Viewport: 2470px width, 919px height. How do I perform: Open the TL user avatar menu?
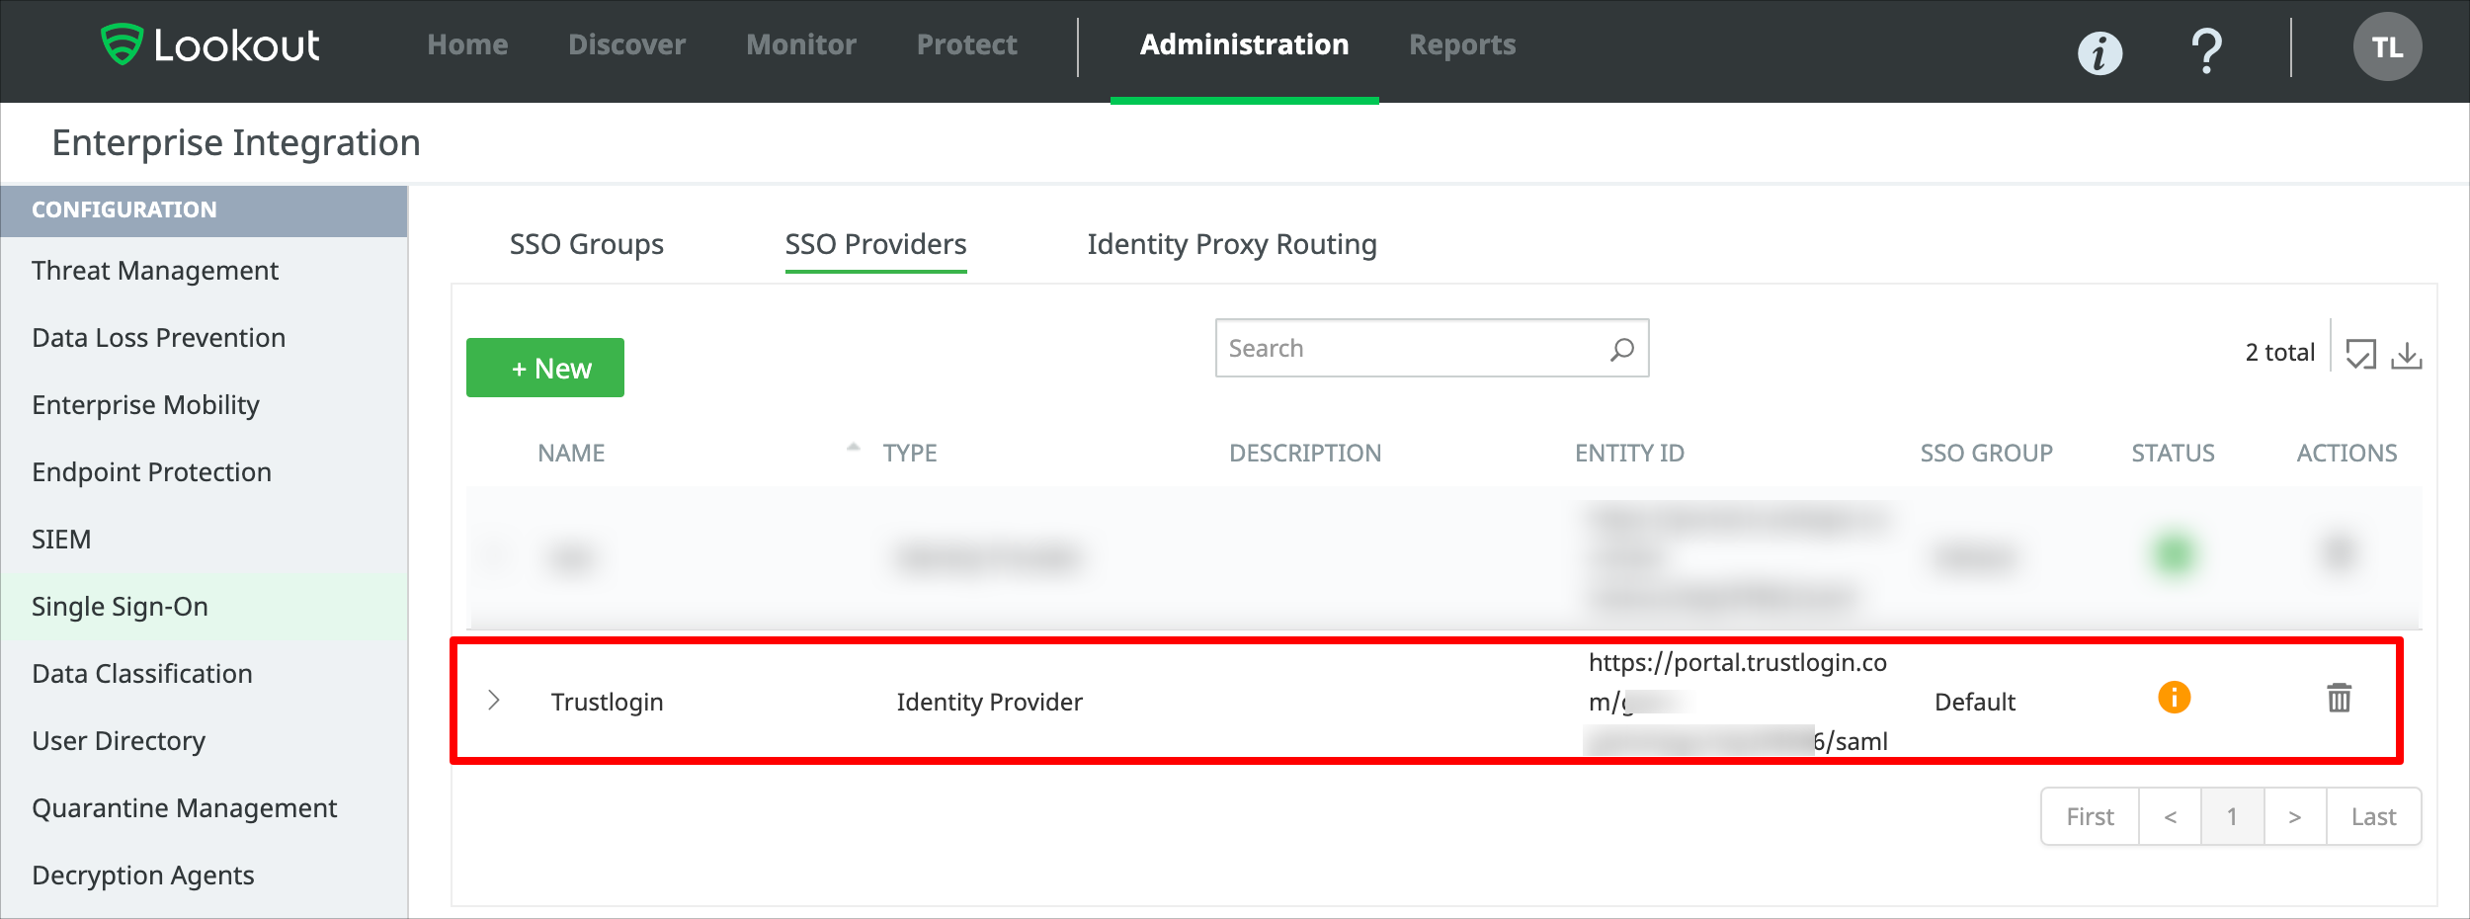click(x=2387, y=46)
